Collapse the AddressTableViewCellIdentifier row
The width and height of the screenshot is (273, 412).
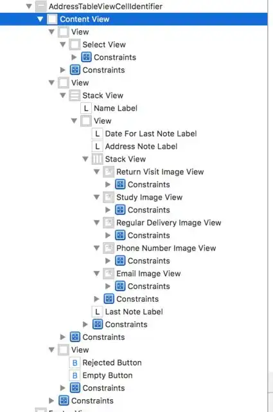point(29,6)
